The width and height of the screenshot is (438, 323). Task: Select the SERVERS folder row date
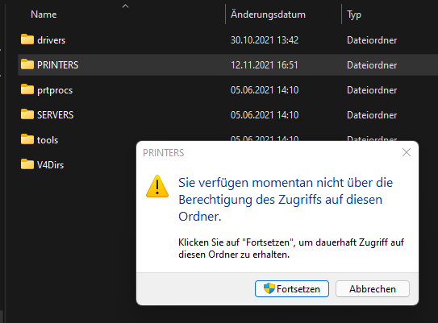[265, 115]
